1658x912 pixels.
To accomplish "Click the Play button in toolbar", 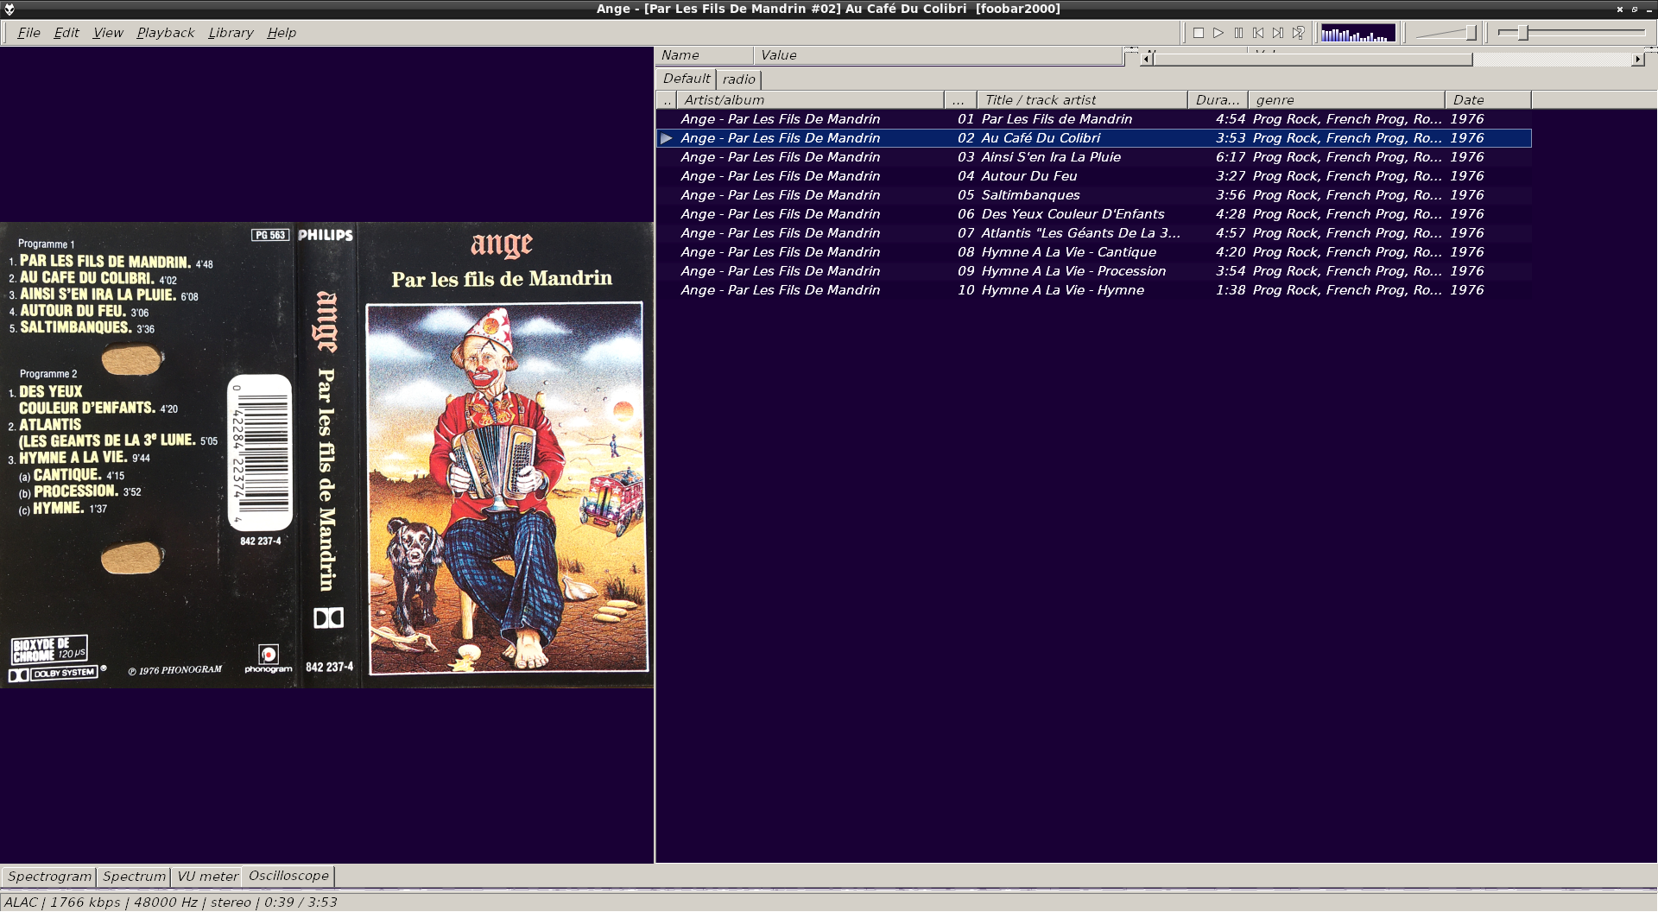I will coord(1218,33).
